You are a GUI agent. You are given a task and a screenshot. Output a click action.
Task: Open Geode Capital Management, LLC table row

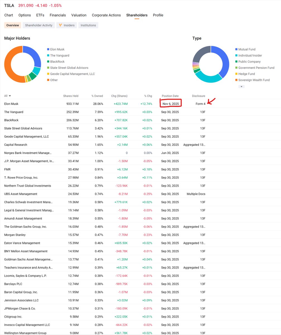coord(140,137)
